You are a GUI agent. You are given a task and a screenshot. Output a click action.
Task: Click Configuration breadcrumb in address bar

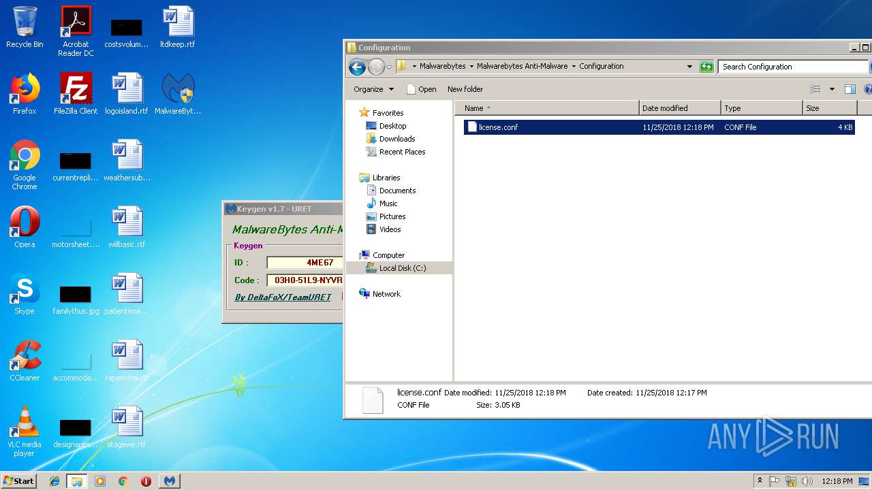601,67
